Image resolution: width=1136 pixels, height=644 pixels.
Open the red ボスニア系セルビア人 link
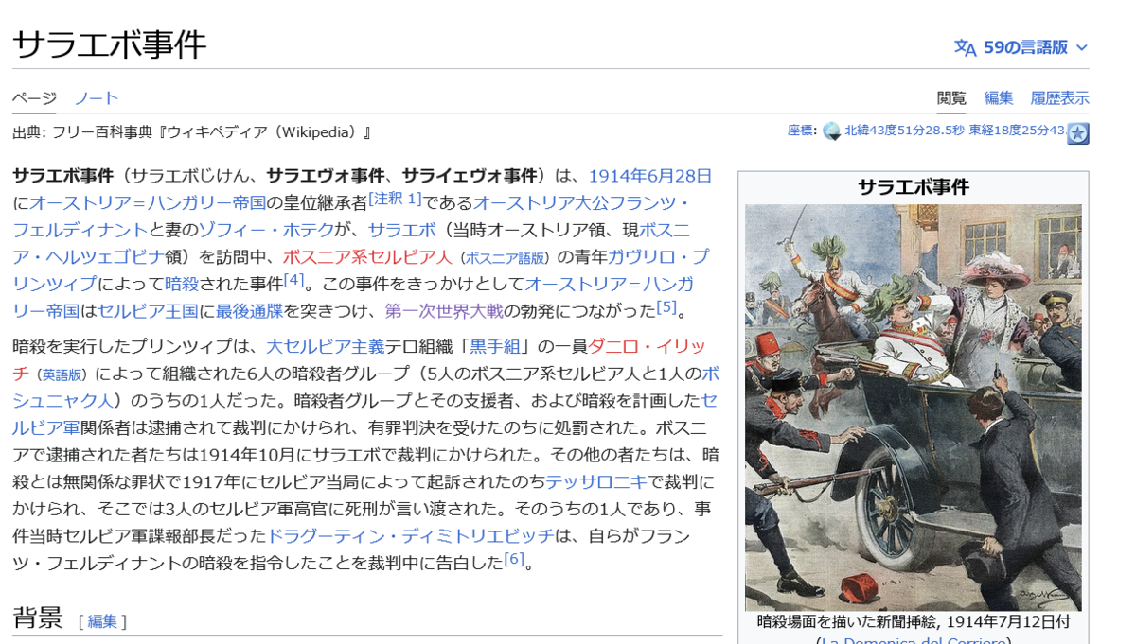[x=367, y=256]
